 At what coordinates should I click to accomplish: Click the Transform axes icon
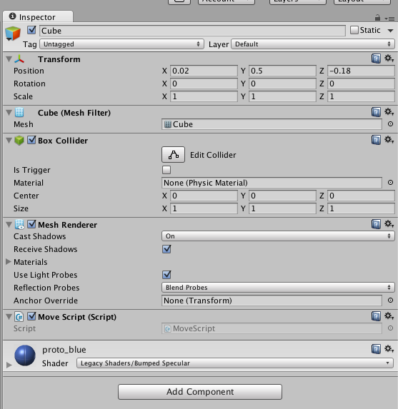pyautogui.click(x=19, y=59)
